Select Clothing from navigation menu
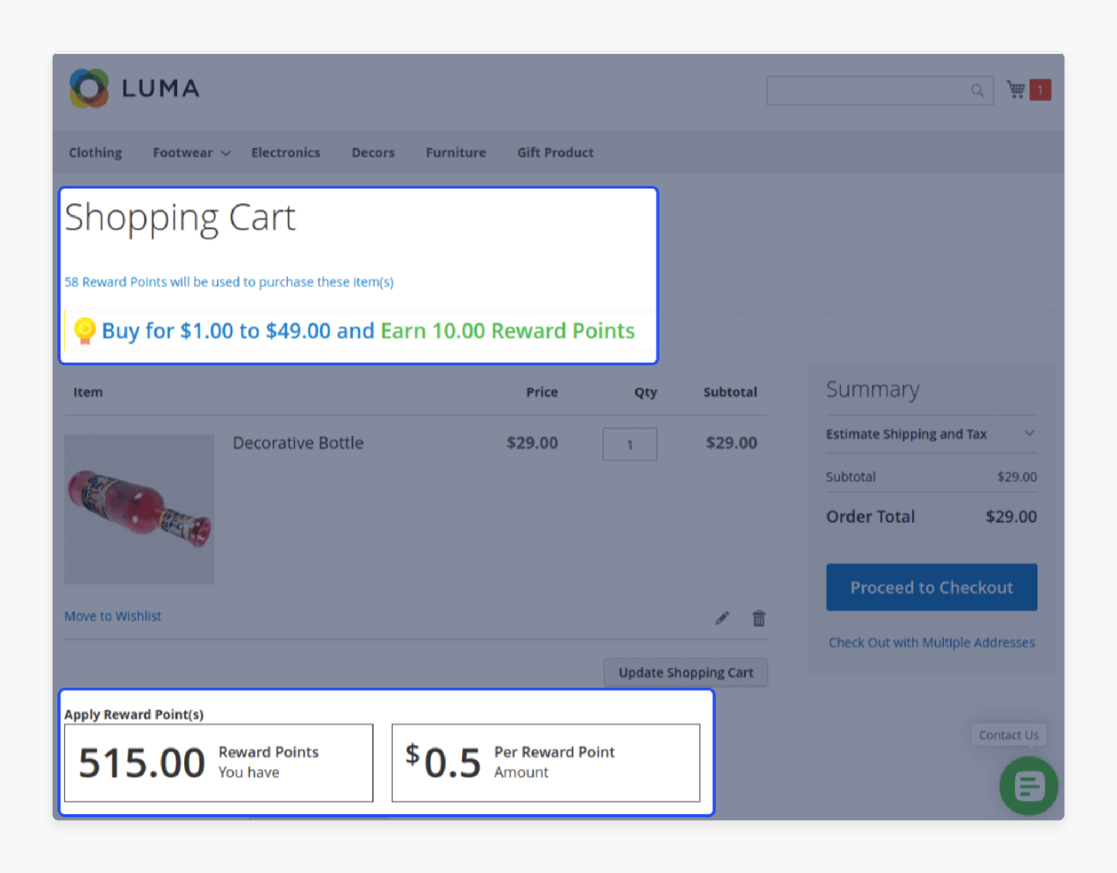The image size is (1117, 873). click(95, 153)
